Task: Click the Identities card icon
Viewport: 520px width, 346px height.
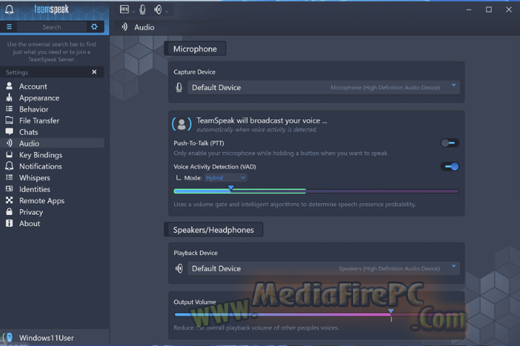Action: [9, 189]
